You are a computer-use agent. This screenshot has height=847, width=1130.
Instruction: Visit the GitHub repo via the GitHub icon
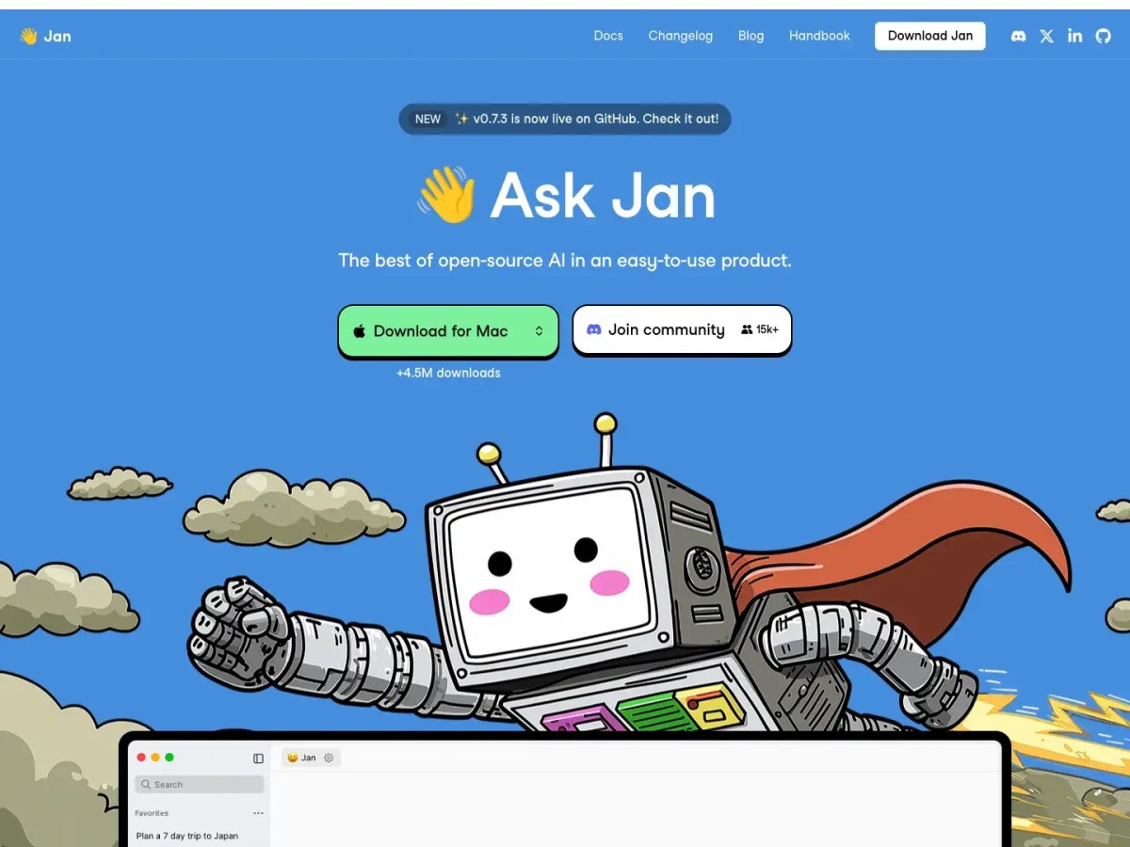[1103, 36]
